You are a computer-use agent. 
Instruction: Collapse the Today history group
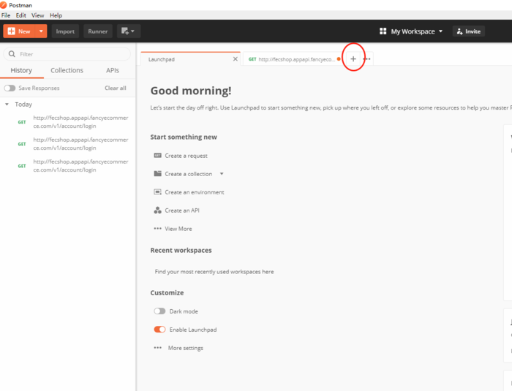pos(7,105)
